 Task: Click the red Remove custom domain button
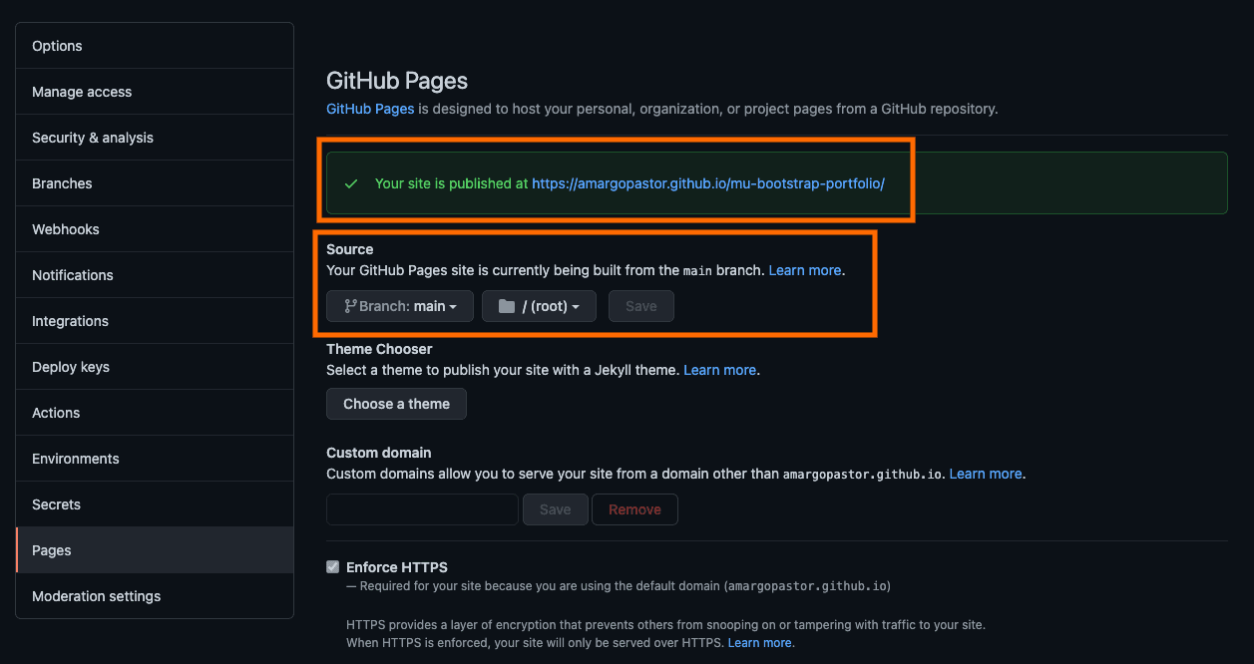click(634, 509)
